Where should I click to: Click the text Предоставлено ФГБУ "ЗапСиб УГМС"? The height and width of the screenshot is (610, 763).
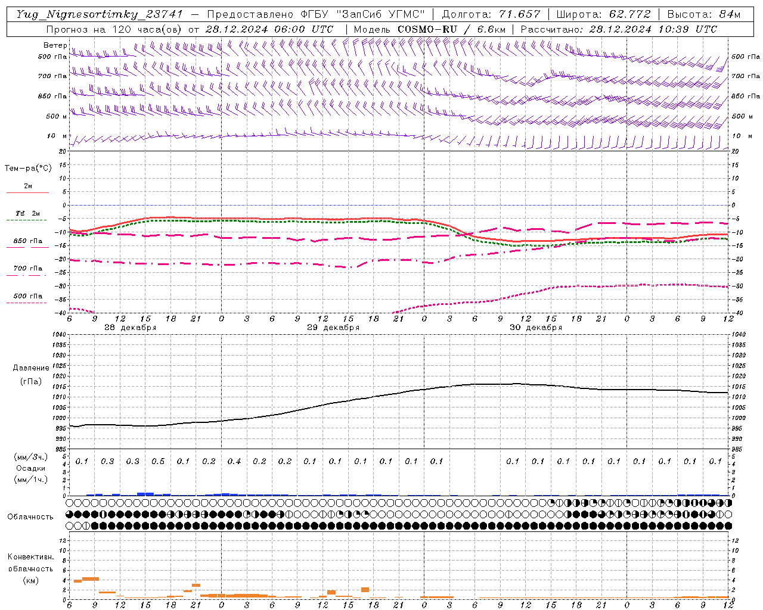point(316,14)
